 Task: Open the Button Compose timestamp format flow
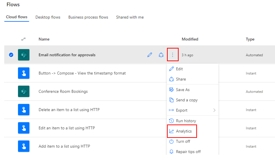[82, 73]
